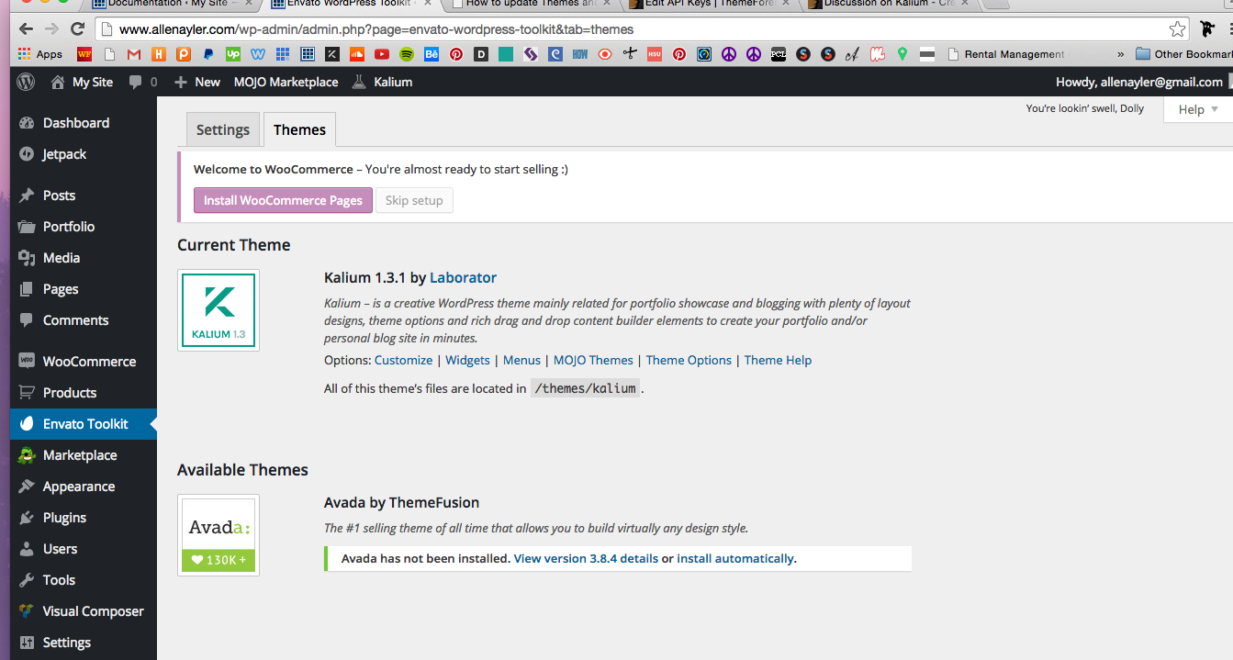Image resolution: width=1233 pixels, height=660 pixels.
Task: Open the New content menu in admin bar
Action: pyautogui.click(x=197, y=82)
